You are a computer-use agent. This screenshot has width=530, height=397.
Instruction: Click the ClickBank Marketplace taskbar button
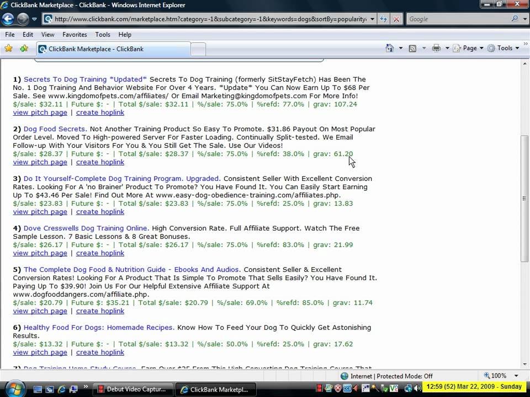(215, 389)
